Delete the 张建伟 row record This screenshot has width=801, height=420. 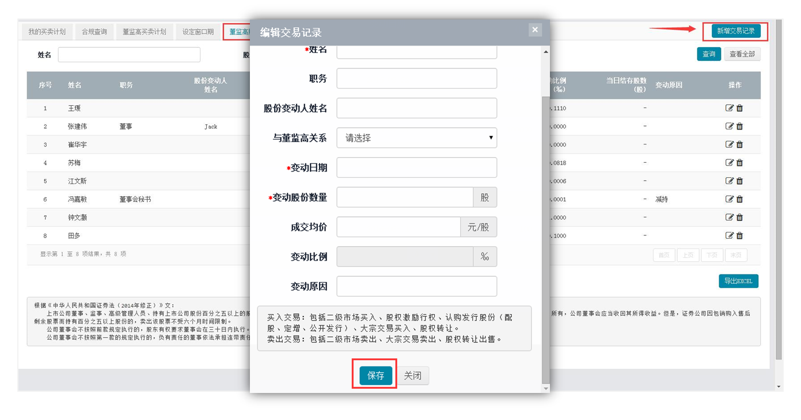pyautogui.click(x=740, y=126)
